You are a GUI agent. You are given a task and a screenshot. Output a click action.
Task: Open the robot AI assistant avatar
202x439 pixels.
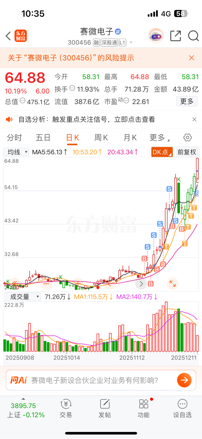click(x=156, y=36)
